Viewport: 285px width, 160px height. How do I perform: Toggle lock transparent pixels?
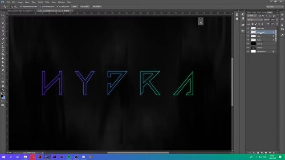[252, 24]
